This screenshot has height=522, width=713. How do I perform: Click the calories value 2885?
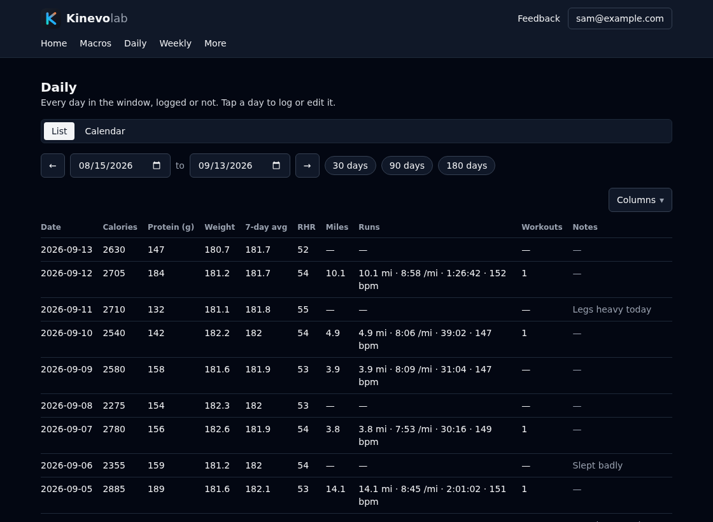pyautogui.click(x=114, y=490)
